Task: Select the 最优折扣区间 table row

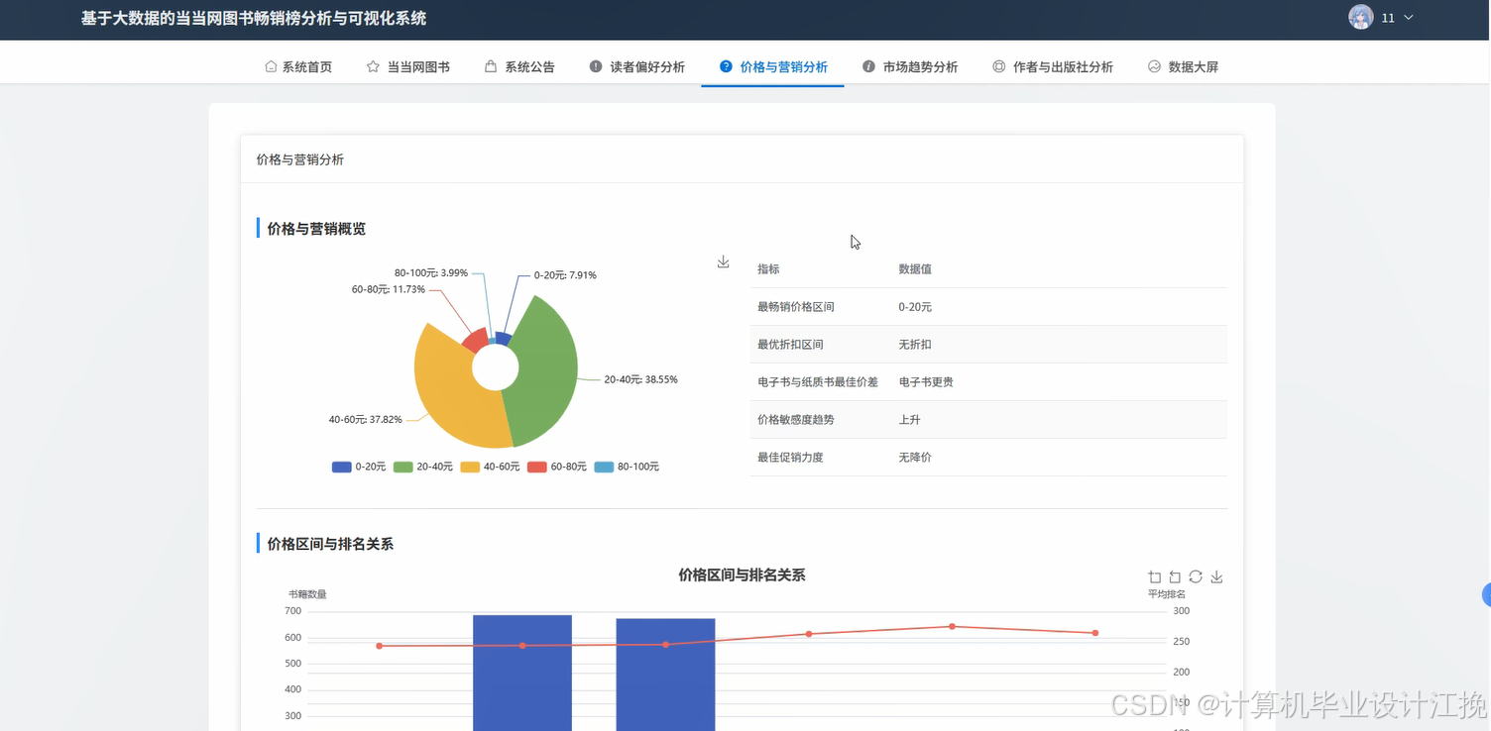Action: pos(988,345)
